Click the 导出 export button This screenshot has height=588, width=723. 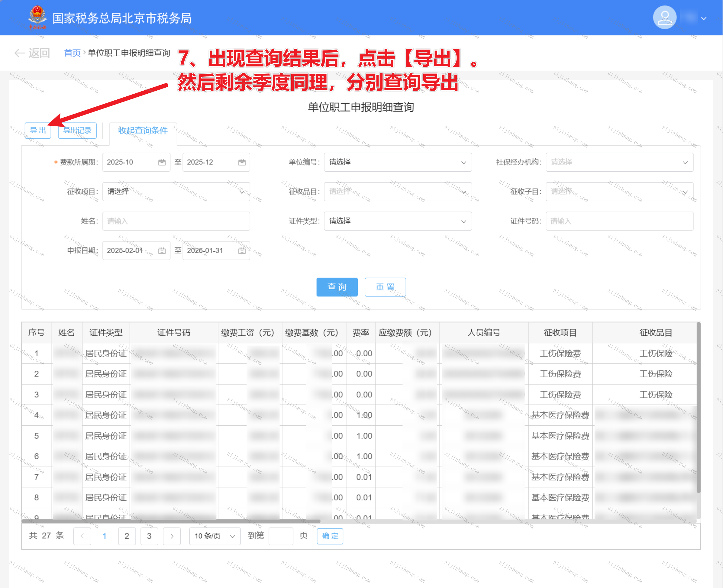[37, 131]
